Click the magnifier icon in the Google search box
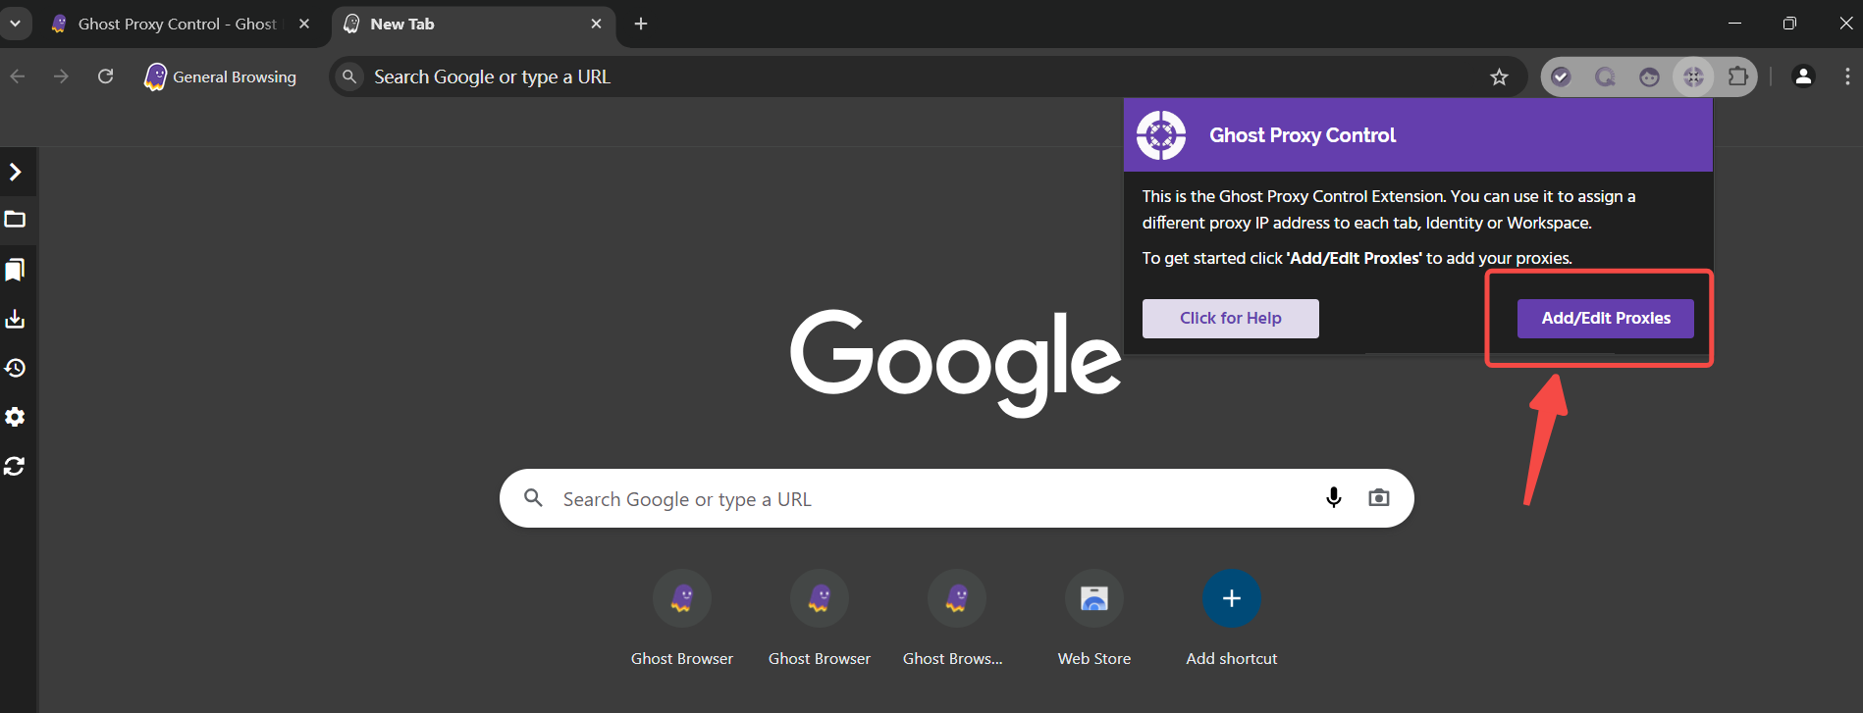Image resolution: width=1863 pixels, height=713 pixels. 533,498
